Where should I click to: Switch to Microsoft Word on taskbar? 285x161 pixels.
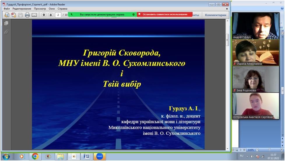pyautogui.click(x=87, y=156)
